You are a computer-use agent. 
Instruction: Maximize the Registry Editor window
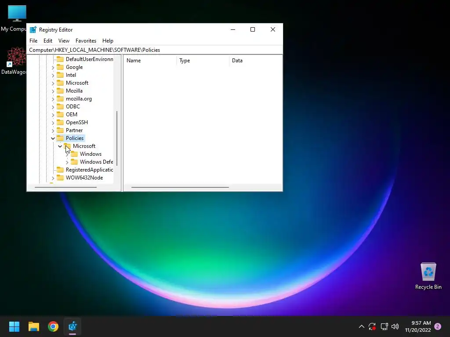[253, 29]
